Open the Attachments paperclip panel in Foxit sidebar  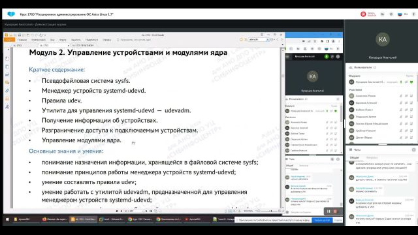pyautogui.click(x=7, y=91)
